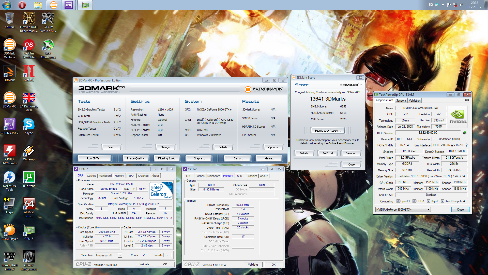The height and width of the screenshot is (275, 488).
Task: Click Save as button in 3DMark Score
Action: [352, 153]
